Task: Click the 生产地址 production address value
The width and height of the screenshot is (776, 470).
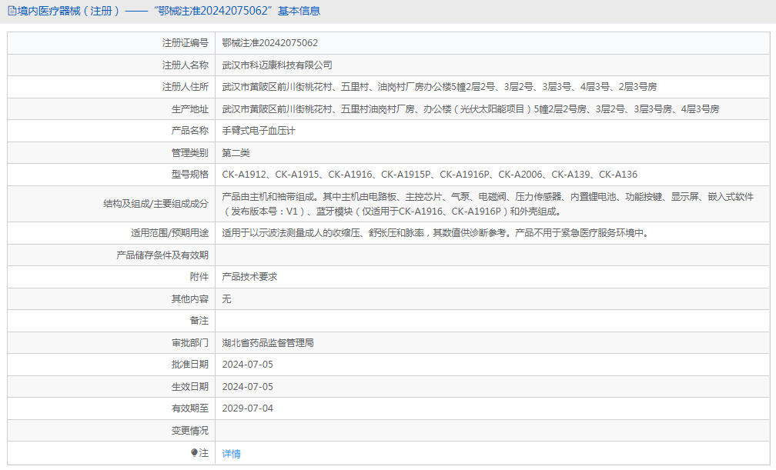Action: (470, 108)
